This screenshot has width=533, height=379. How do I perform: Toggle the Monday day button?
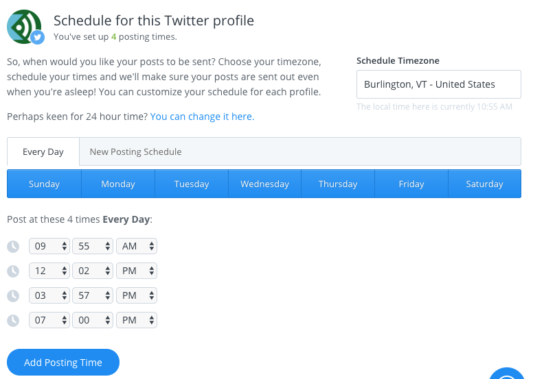click(118, 184)
